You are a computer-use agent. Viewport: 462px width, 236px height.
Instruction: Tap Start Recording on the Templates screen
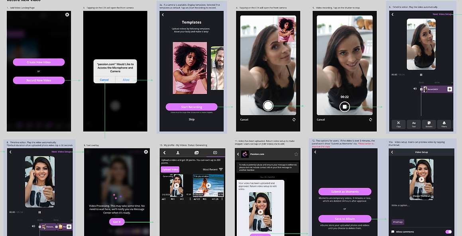(191, 107)
